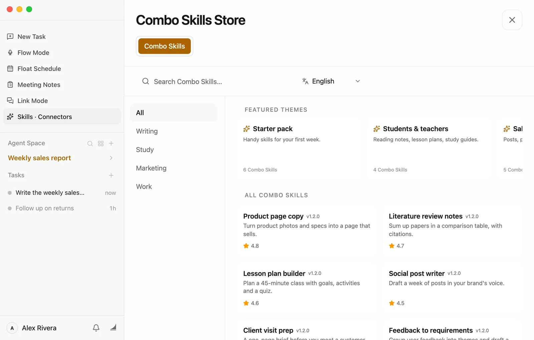Open the Literature review notes skill
534x340 pixels.
(x=453, y=231)
